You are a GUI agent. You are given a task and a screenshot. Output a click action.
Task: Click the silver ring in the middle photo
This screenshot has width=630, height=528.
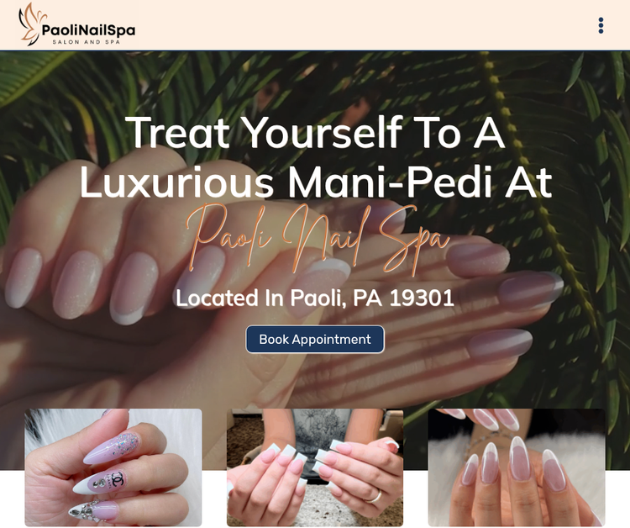[374, 497]
